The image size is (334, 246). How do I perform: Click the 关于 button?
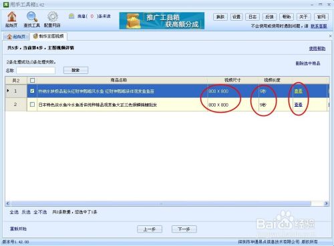303,17
